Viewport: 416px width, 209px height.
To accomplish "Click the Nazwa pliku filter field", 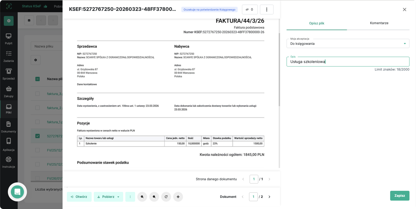I will point(47,46).
